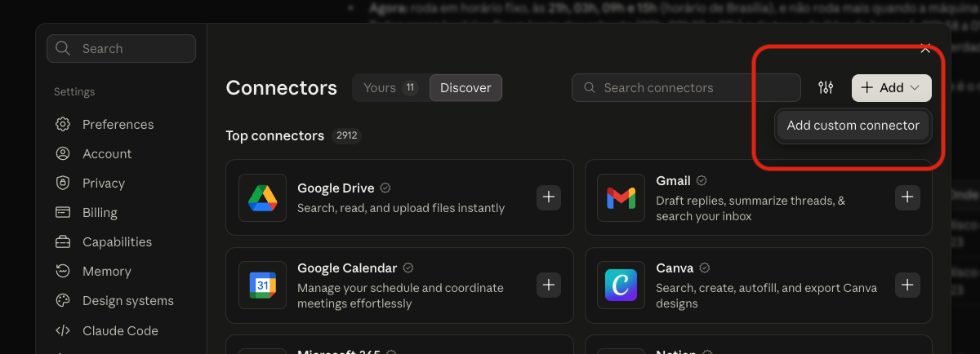
Task: Click the verified badge beside Google Calendar
Action: [x=408, y=268]
